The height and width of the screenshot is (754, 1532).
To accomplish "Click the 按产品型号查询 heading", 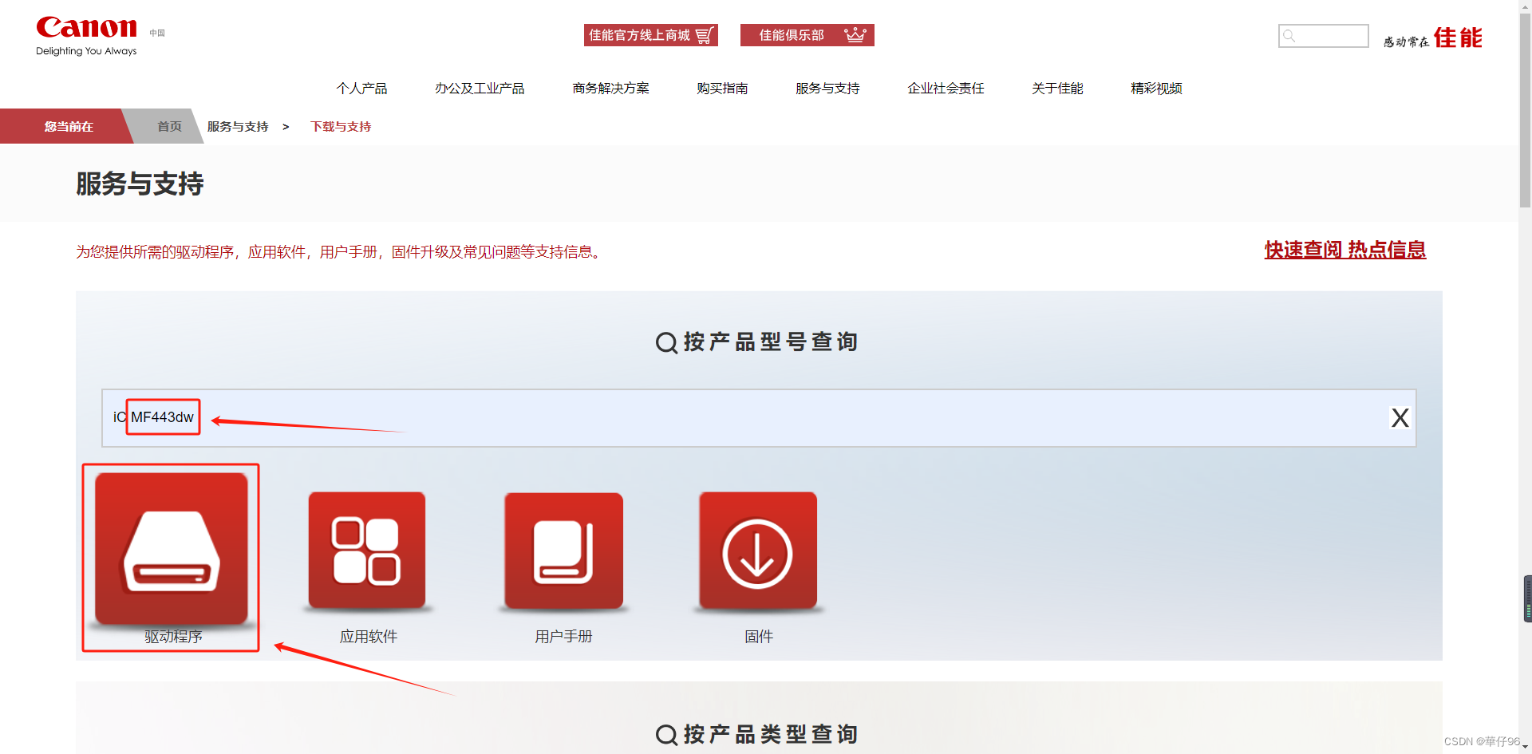I will tap(757, 341).
